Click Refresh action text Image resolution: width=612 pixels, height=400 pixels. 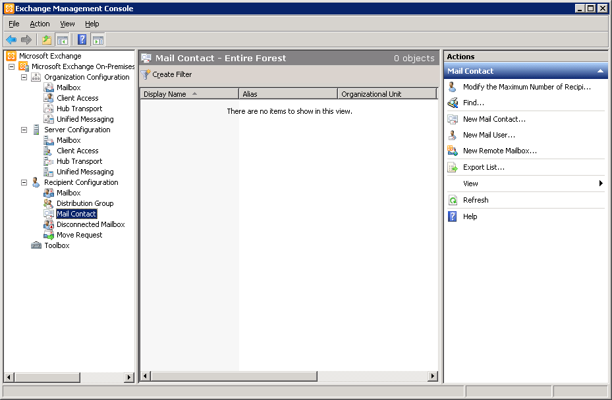476,200
